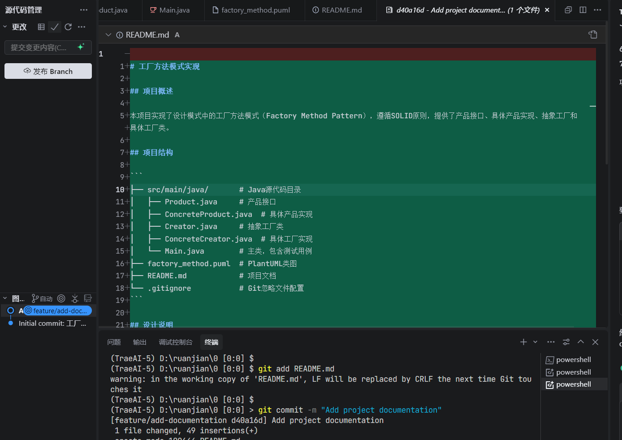
Task: Toggle the 自动 branch filter in graph
Action: click(x=42, y=298)
